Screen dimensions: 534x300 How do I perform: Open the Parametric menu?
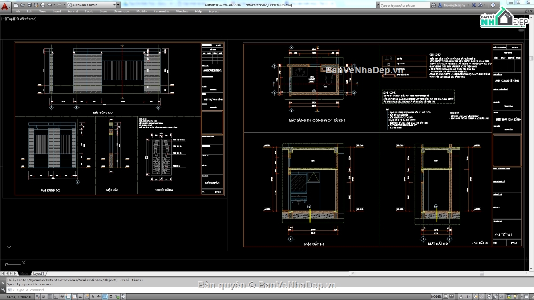[161, 12]
